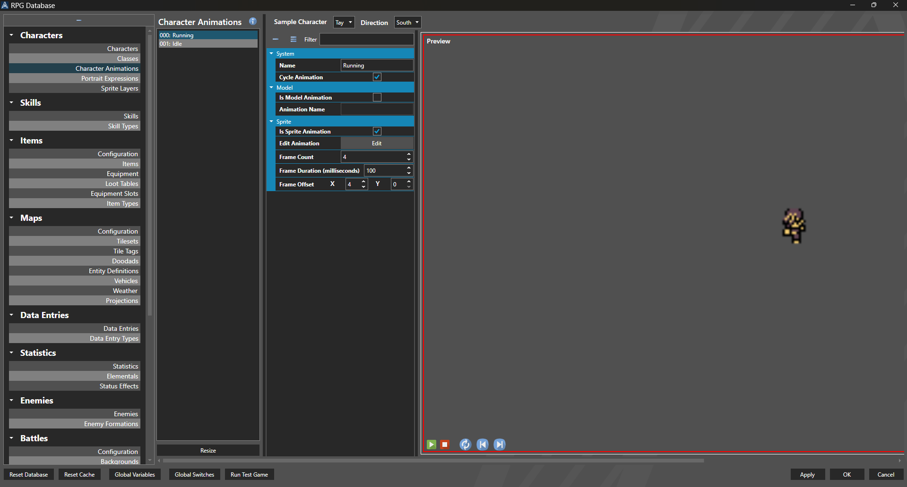
Task: Open the Sample Character dropdown
Action: (344, 22)
